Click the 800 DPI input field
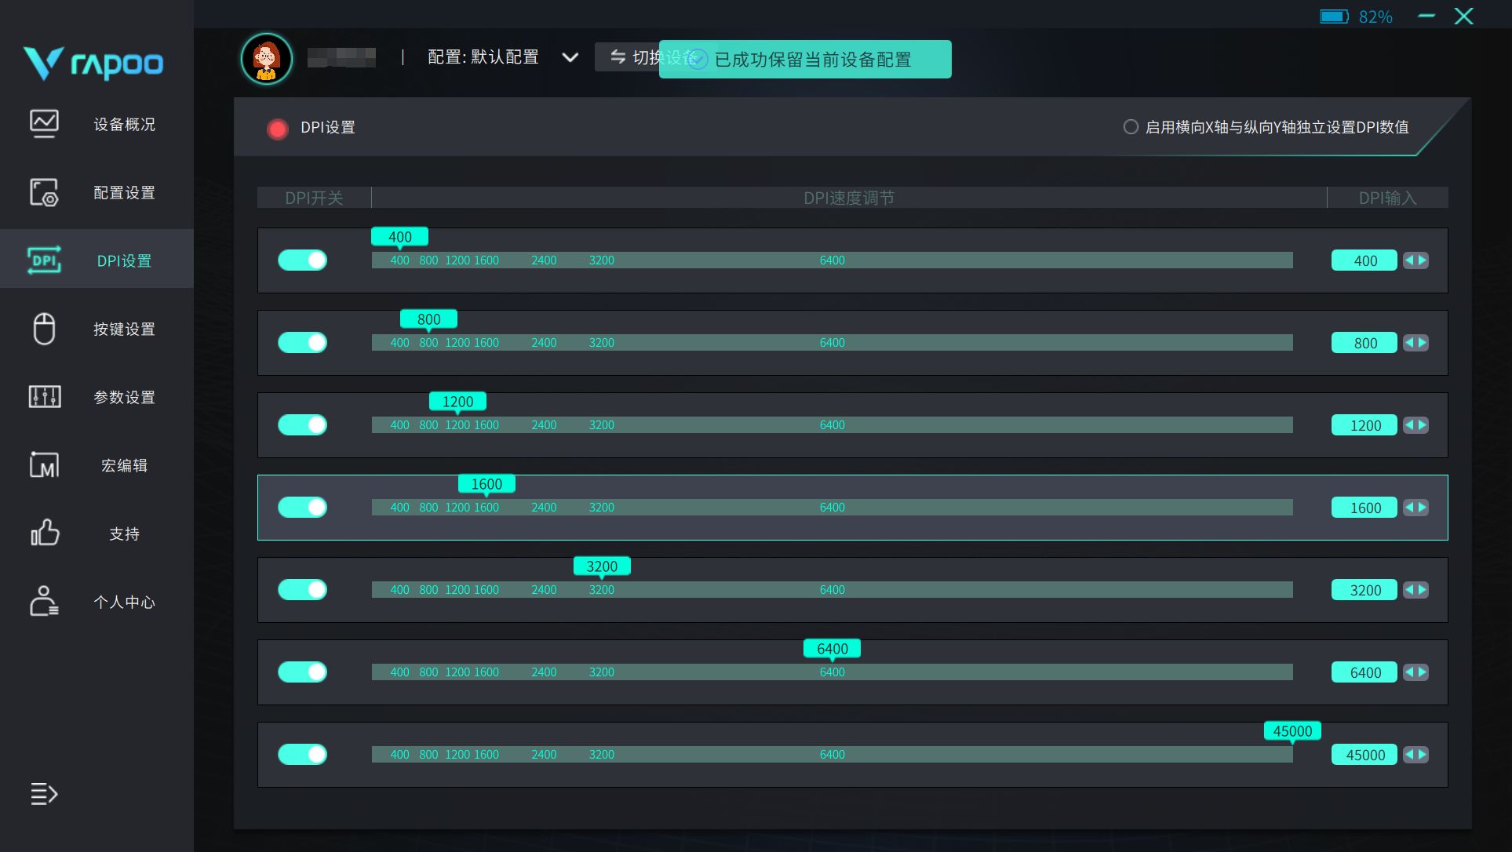This screenshot has width=1512, height=852. pyautogui.click(x=1364, y=343)
